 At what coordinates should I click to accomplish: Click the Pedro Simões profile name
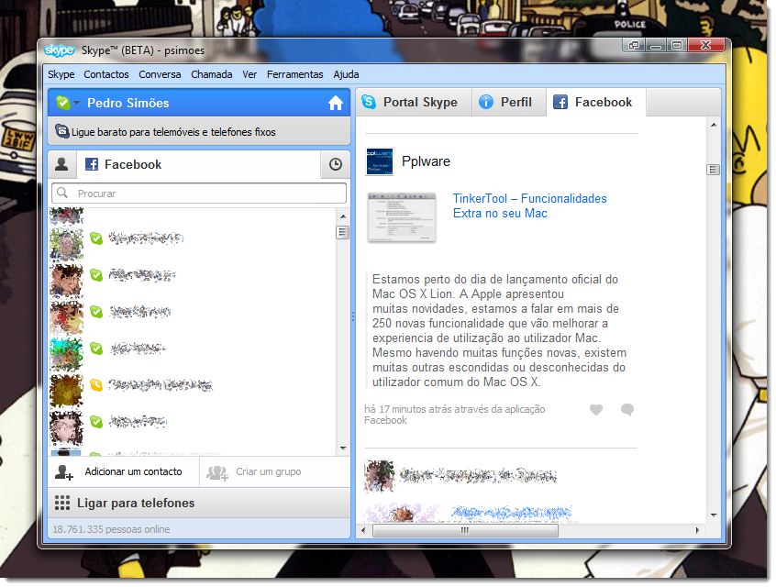pos(127,103)
